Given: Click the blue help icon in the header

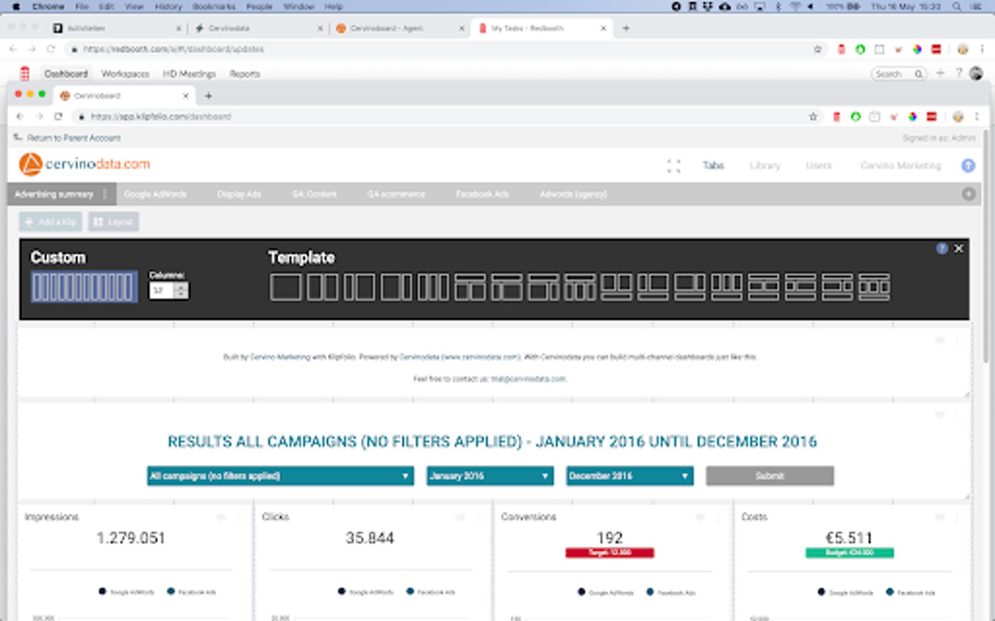Looking at the screenshot, I should click(968, 166).
